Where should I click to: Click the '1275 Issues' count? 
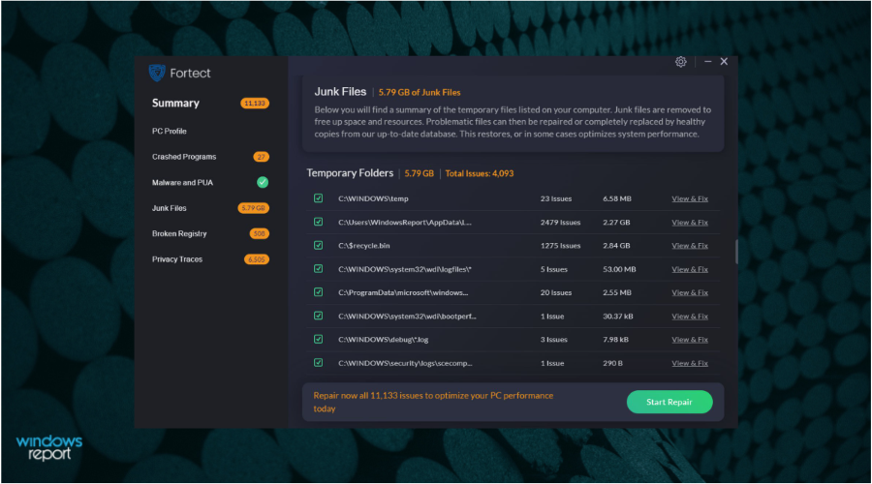point(560,246)
